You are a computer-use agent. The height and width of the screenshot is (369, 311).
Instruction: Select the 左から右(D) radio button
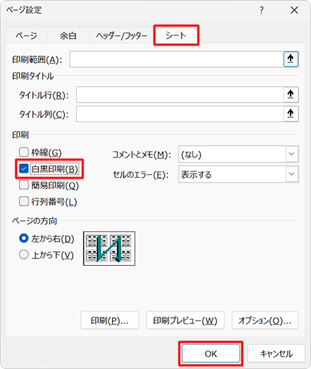click(23, 239)
